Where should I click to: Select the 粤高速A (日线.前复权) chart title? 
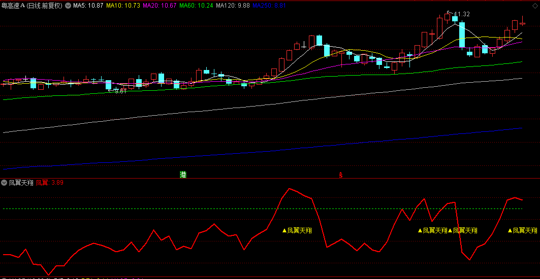pyautogui.click(x=32, y=6)
